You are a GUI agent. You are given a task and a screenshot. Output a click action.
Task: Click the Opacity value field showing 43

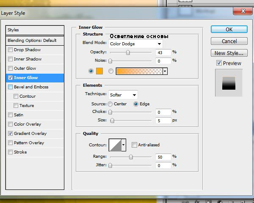[163, 52]
